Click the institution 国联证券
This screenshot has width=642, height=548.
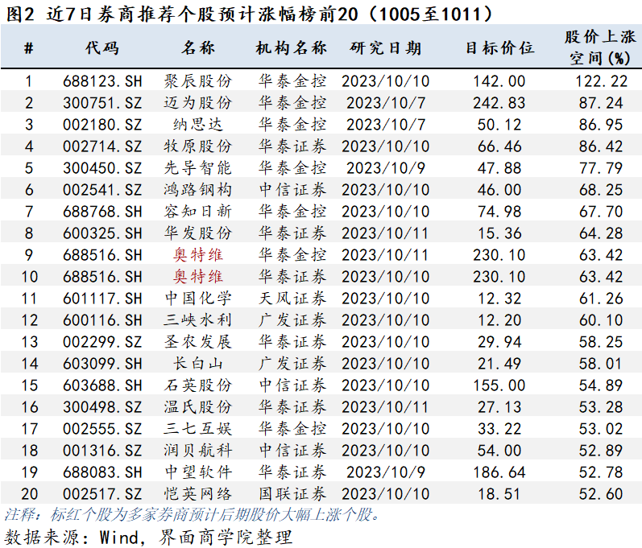[x=292, y=493]
